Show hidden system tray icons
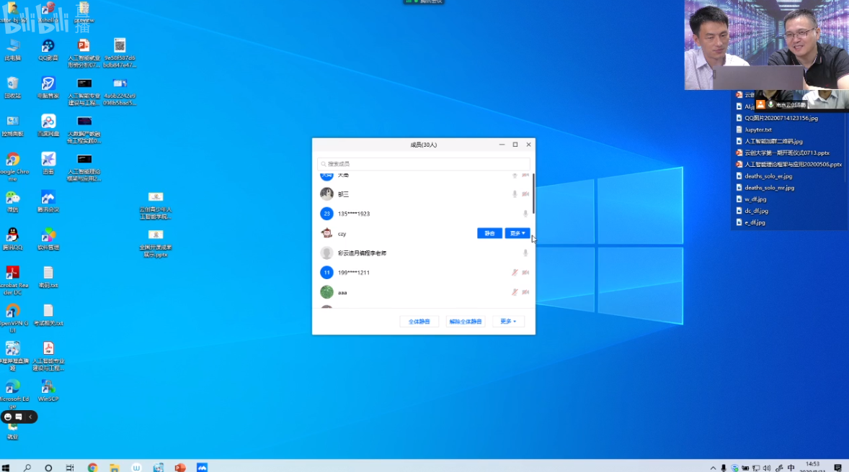 click(713, 468)
